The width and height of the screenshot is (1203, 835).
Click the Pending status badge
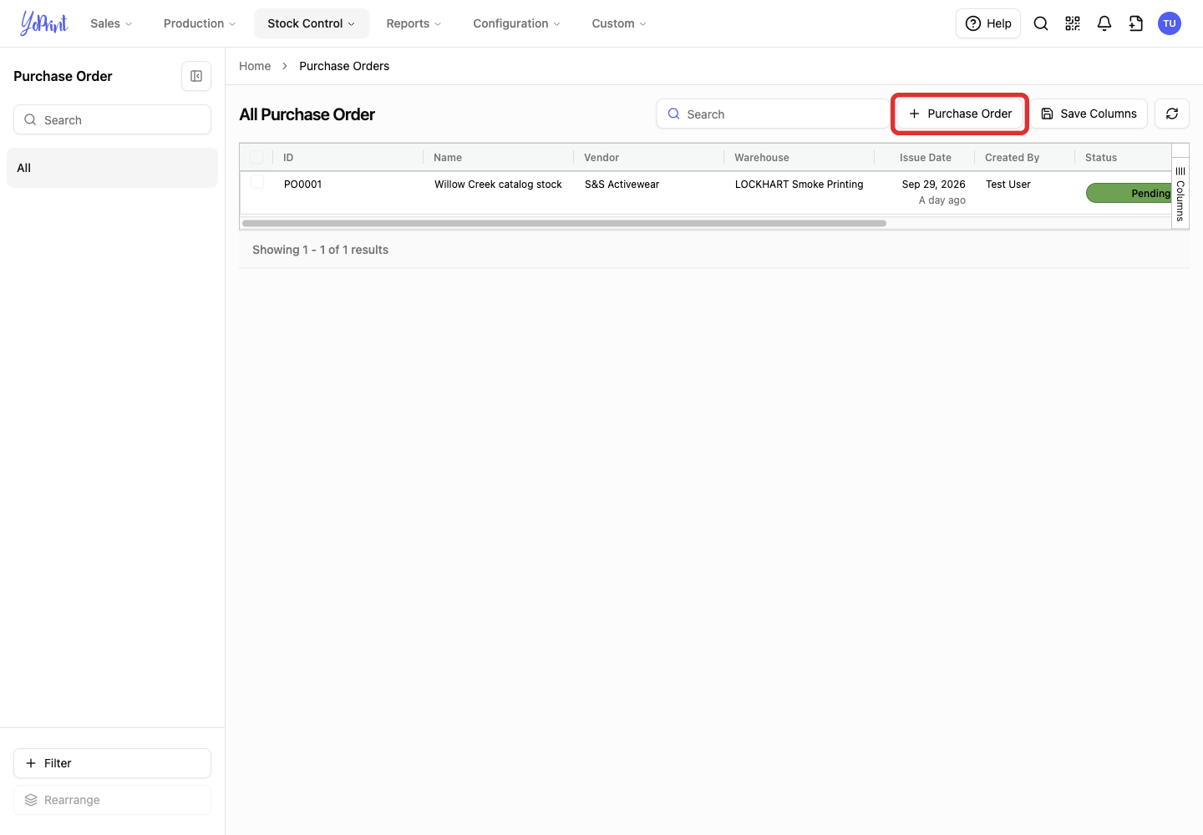(1129, 193)
